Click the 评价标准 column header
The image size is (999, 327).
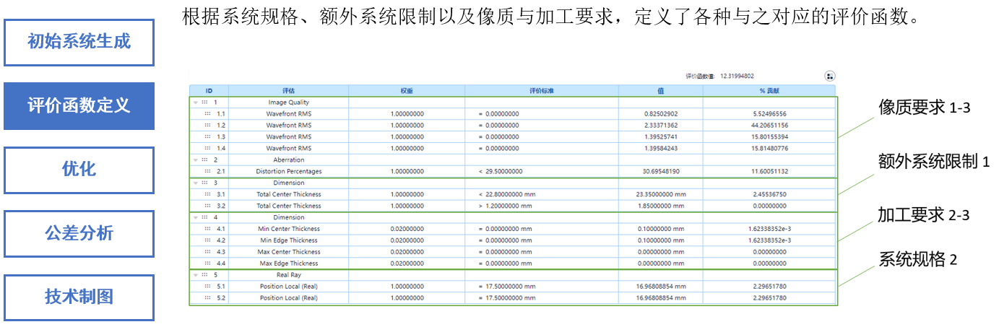541,91
